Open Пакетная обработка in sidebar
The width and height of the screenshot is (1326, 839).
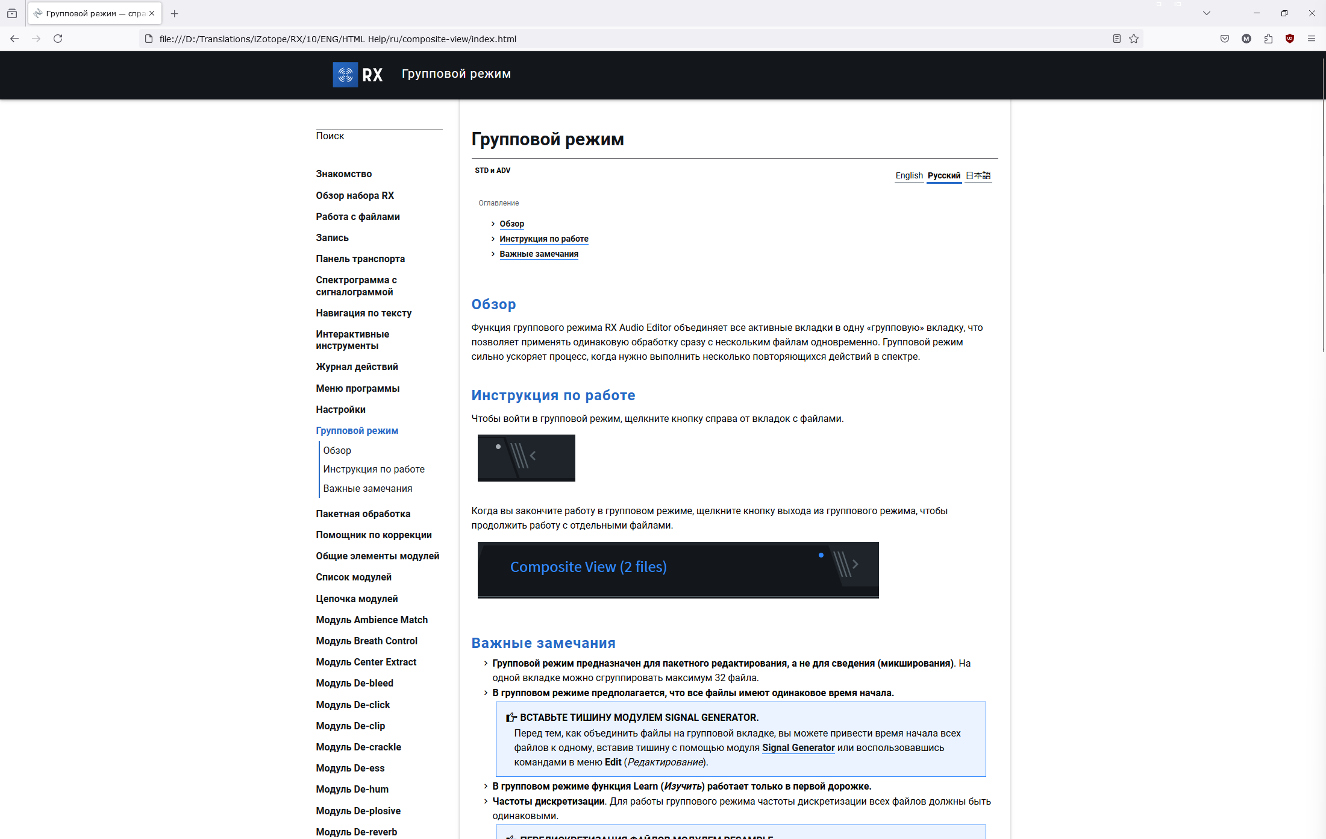363,514
